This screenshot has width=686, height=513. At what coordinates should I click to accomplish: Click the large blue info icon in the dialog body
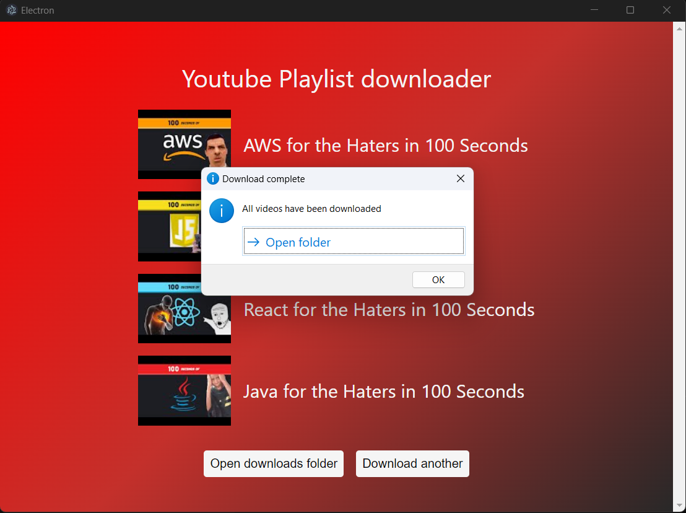pos(222,211)
